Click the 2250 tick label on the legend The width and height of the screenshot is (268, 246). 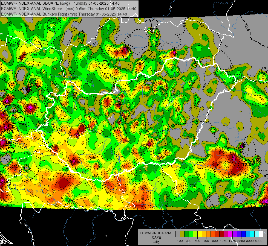coord(241,241)
